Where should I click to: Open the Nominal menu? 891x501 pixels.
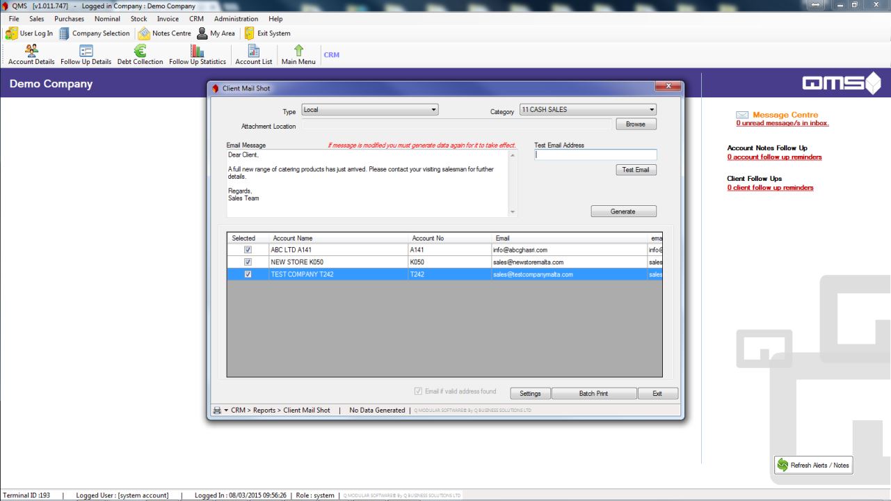[107, 19]
